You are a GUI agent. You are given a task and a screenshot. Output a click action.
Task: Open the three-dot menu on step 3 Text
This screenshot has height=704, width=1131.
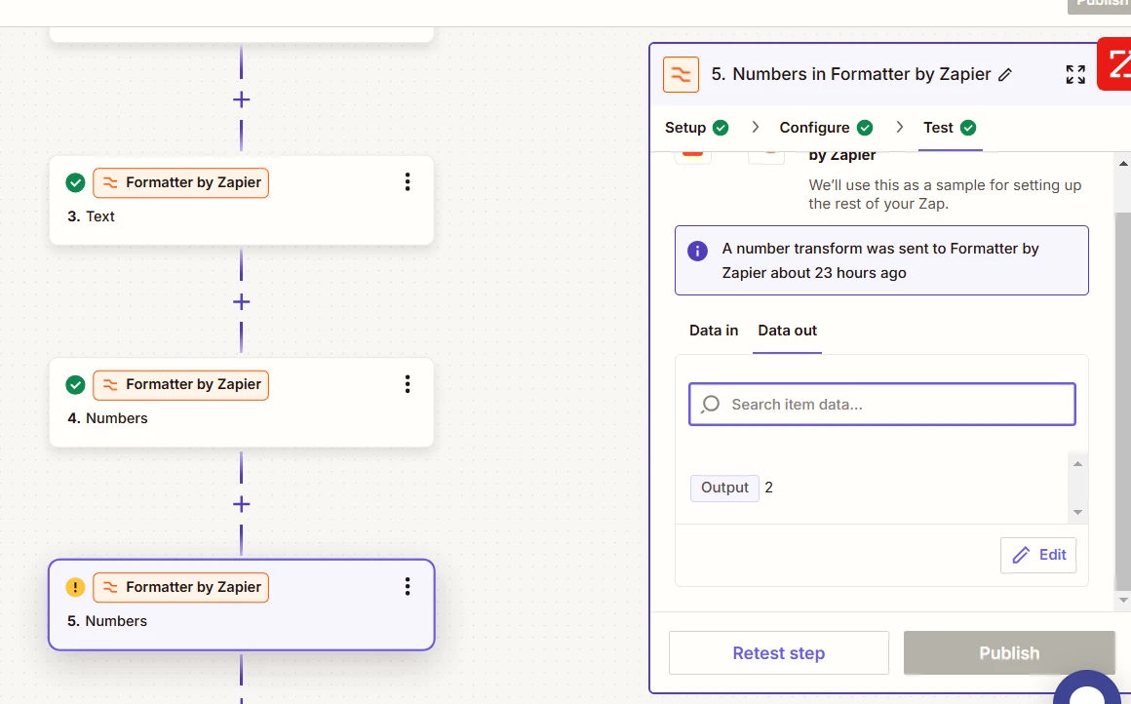(408, 181)
